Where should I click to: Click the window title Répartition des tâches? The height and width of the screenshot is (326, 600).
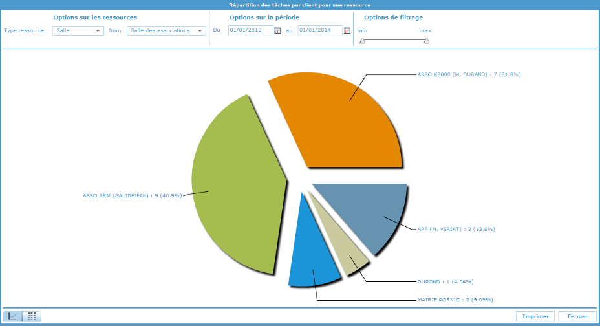tap(299, 5)
